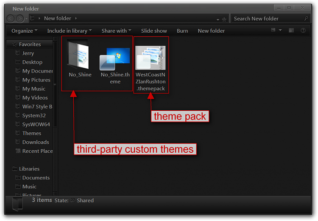Viewport: 318px width, 221px height.
Task: Click the Help question mark icon
Action: click(x=303, y=31)
